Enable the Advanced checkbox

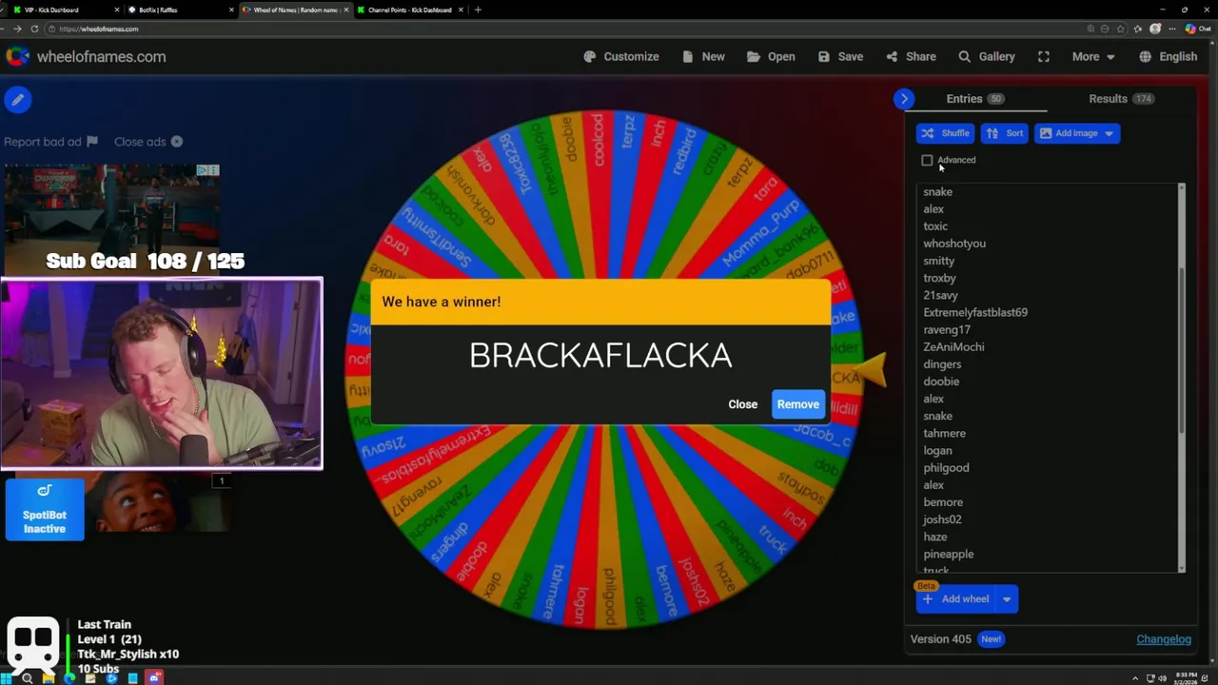[928, 160]
